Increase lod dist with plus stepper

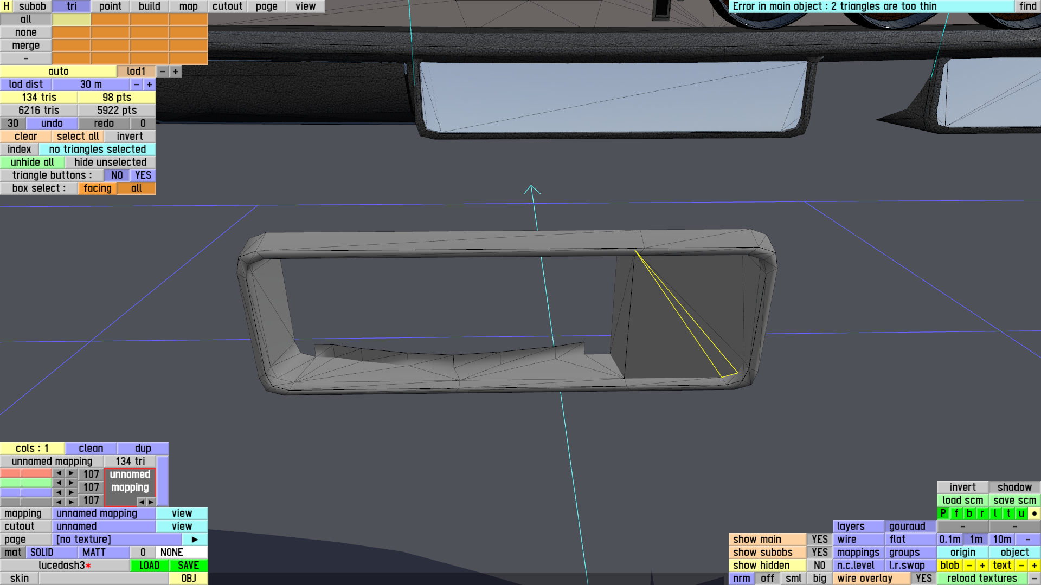[x=150, y=84]
